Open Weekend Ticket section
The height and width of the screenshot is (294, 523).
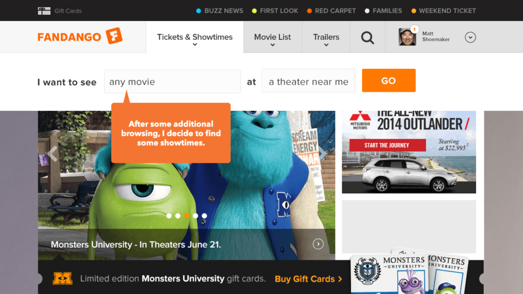coord(443,11)
